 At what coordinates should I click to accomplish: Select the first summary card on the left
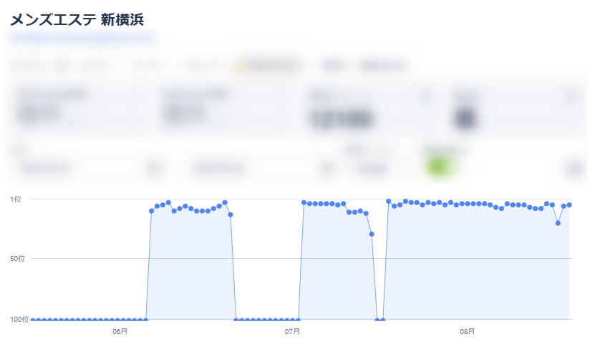pyautogui.click(x=79, y=111)
